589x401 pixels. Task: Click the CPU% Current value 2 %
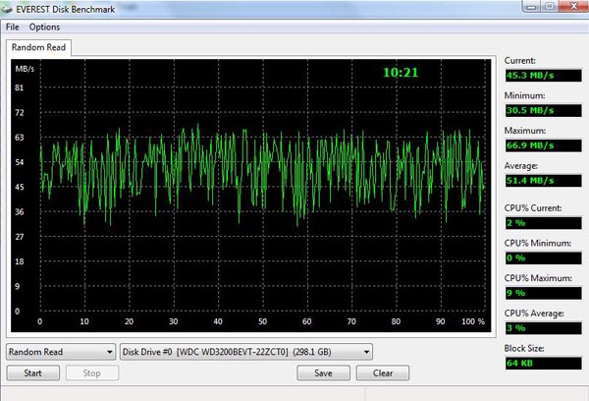click(x=544, y=223)
